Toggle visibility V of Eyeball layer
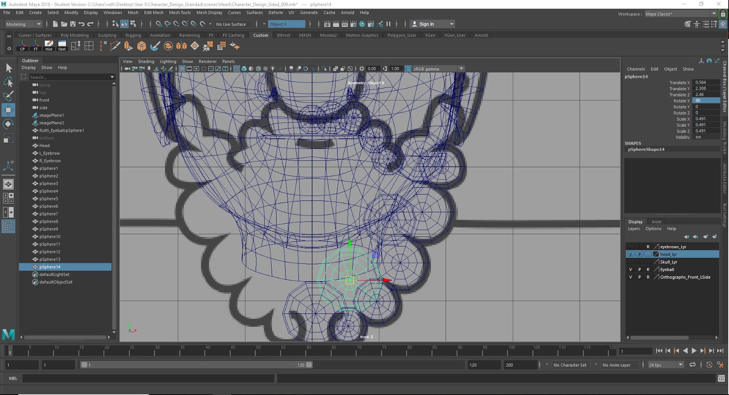729x395 pixels. 631,270
